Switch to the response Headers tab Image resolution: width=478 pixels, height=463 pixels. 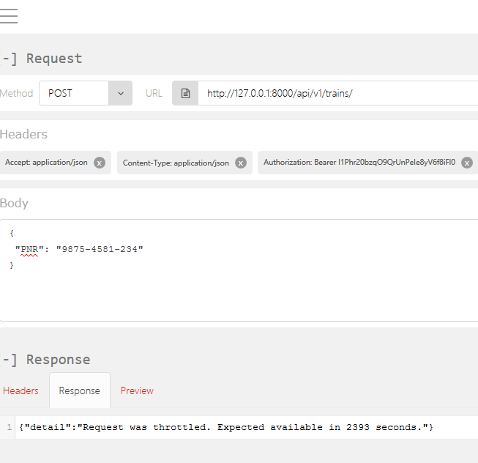point(20,390)
